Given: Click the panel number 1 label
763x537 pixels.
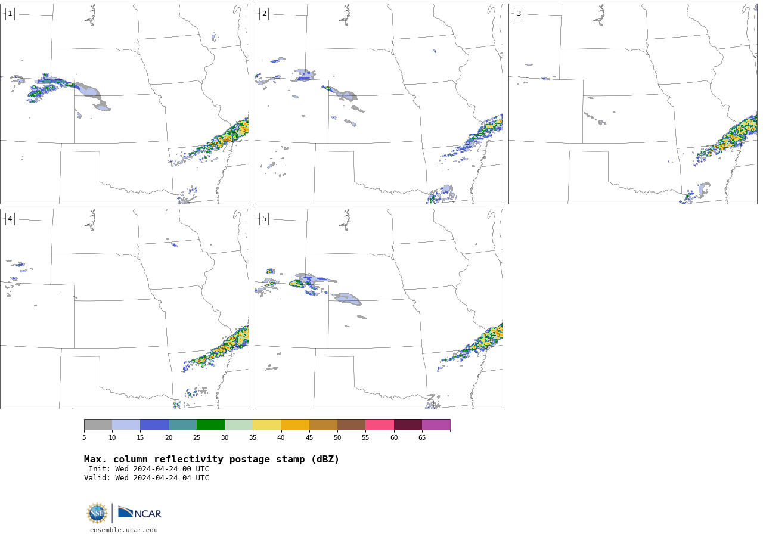Looking at the screenshot, I should coord(10,14).
